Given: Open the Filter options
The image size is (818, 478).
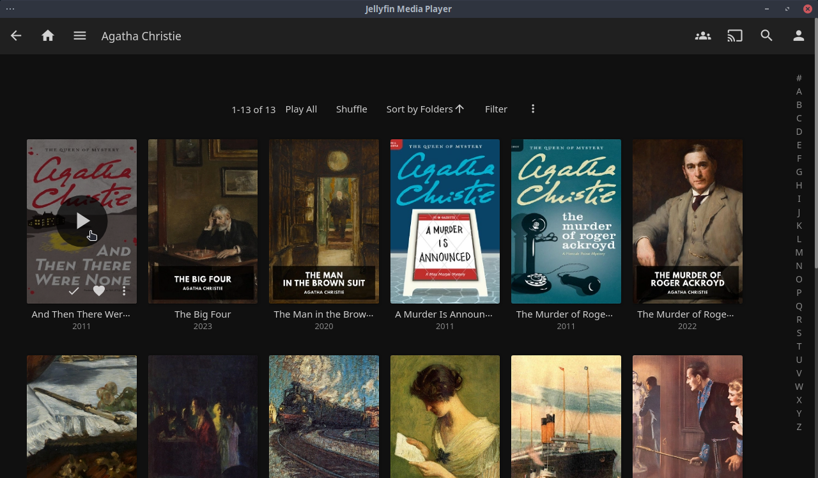Looking at the screenshot, I should [497, 109].
